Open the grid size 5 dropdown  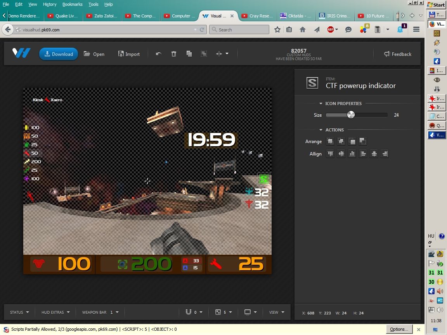click(x=223, y=312)
